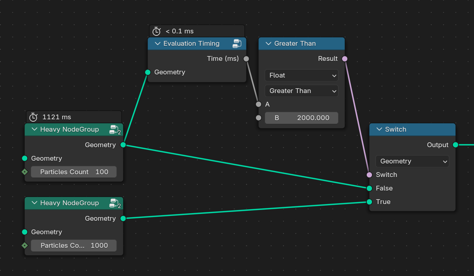The image size is (474, 276).
Task: Click the Particles Count field showing 100
Action: click(74, 172)
